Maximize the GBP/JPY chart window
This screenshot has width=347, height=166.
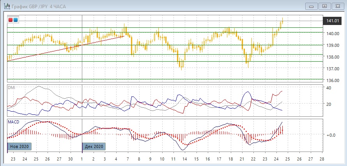(x=324, y=5)
